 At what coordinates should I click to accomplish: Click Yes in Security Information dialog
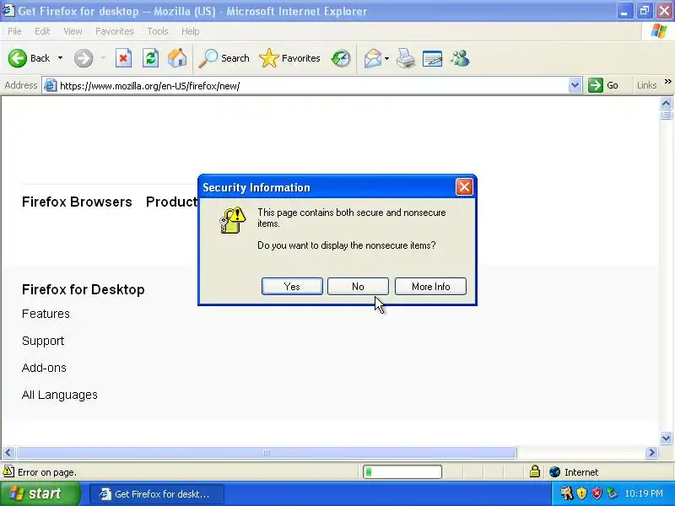292,287
